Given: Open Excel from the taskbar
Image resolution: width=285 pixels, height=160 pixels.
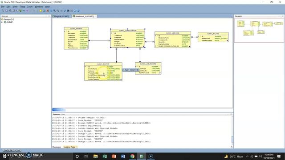Looking at the screenshot, I should click(105, 156).
